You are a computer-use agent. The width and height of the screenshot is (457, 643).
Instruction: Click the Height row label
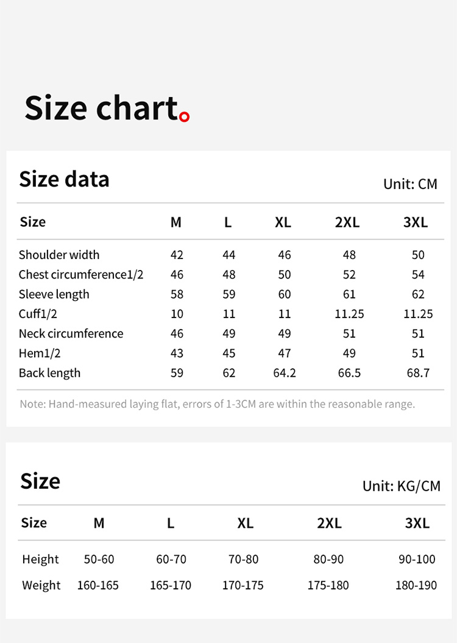pyautogui.click(x=40, y=559)
